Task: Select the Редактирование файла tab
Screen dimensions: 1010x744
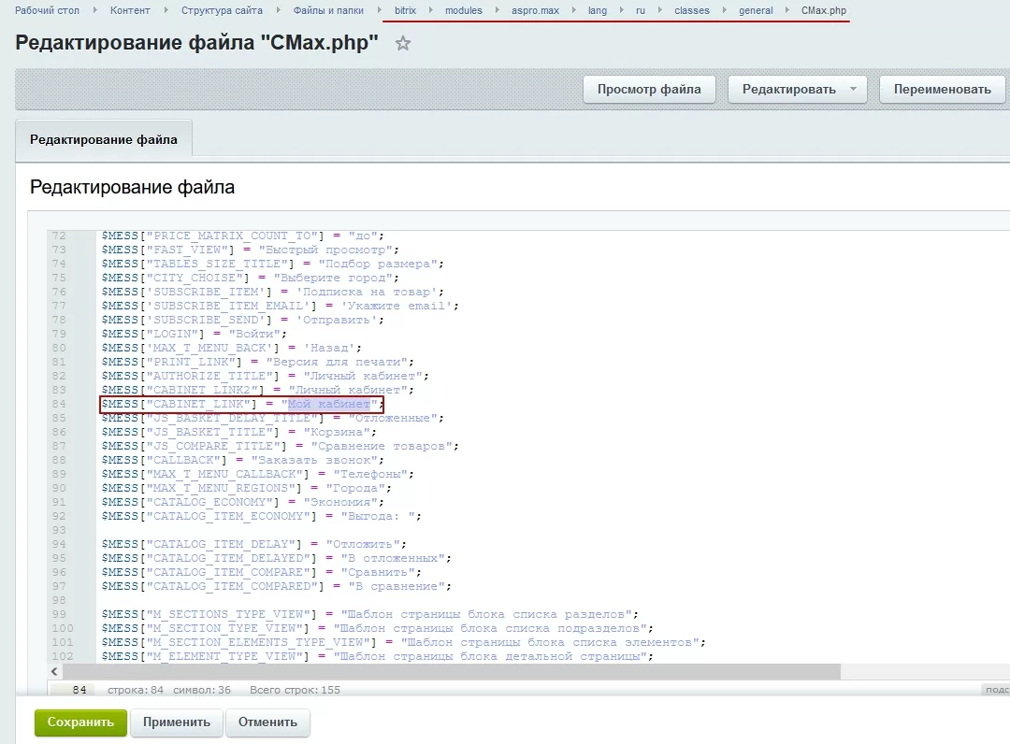Action: coord(104,139)
